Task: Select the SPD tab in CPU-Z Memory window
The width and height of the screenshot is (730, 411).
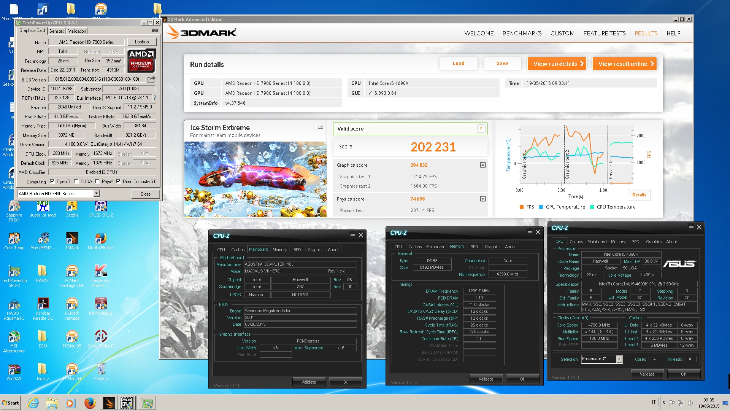Action: [x=474, y=247]
